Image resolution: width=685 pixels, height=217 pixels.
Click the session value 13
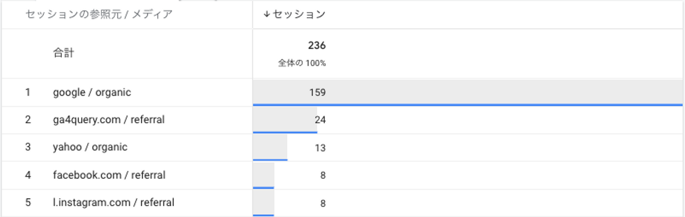click(x=320, y=148)
